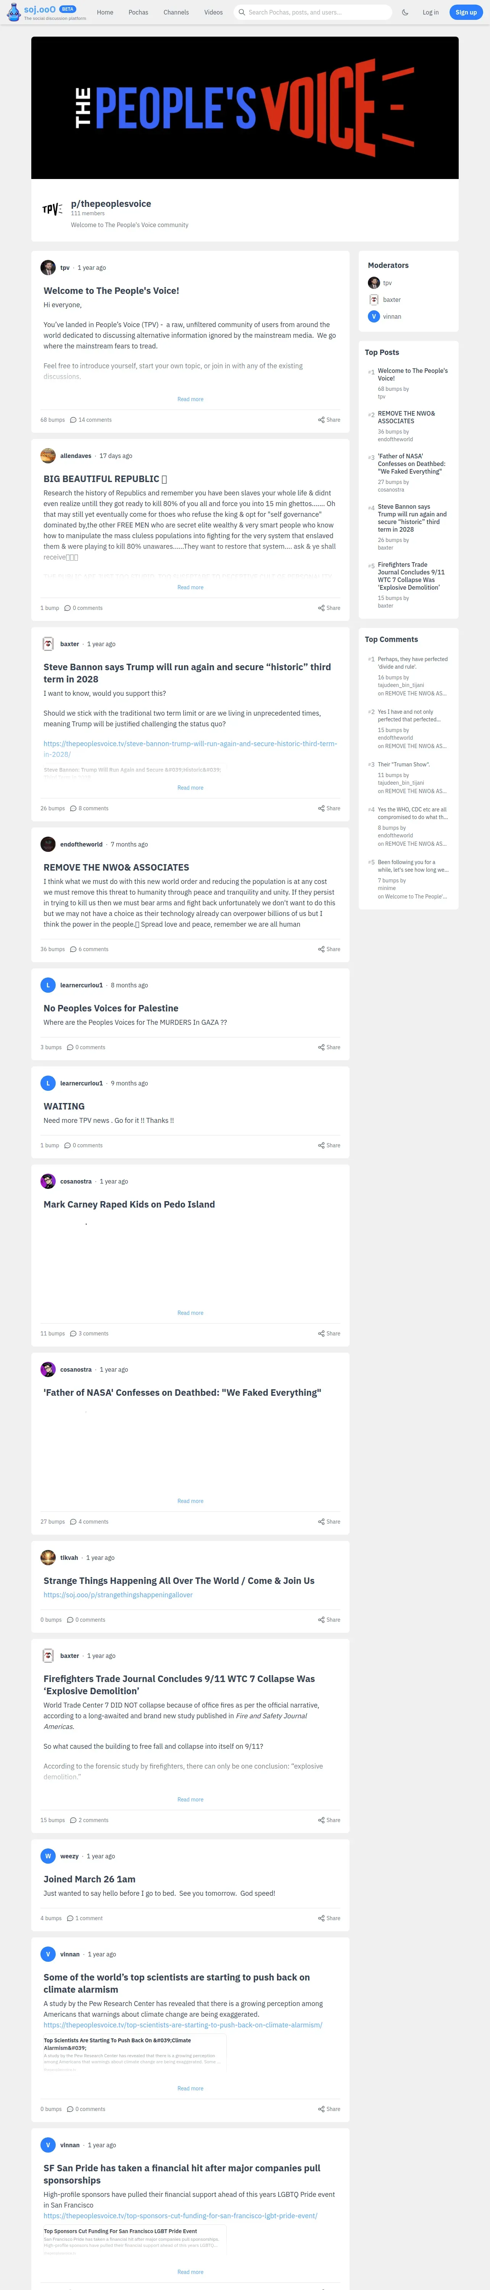
Task: Expand Welcome post with Read more
Action: pyautogui.click(x=190, y=399)
